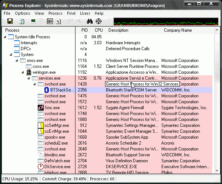Open the View menu
This screenshot has width=222, height=184.
39,13
